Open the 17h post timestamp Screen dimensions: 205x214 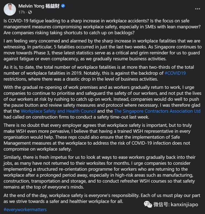(x=21, y=12)
